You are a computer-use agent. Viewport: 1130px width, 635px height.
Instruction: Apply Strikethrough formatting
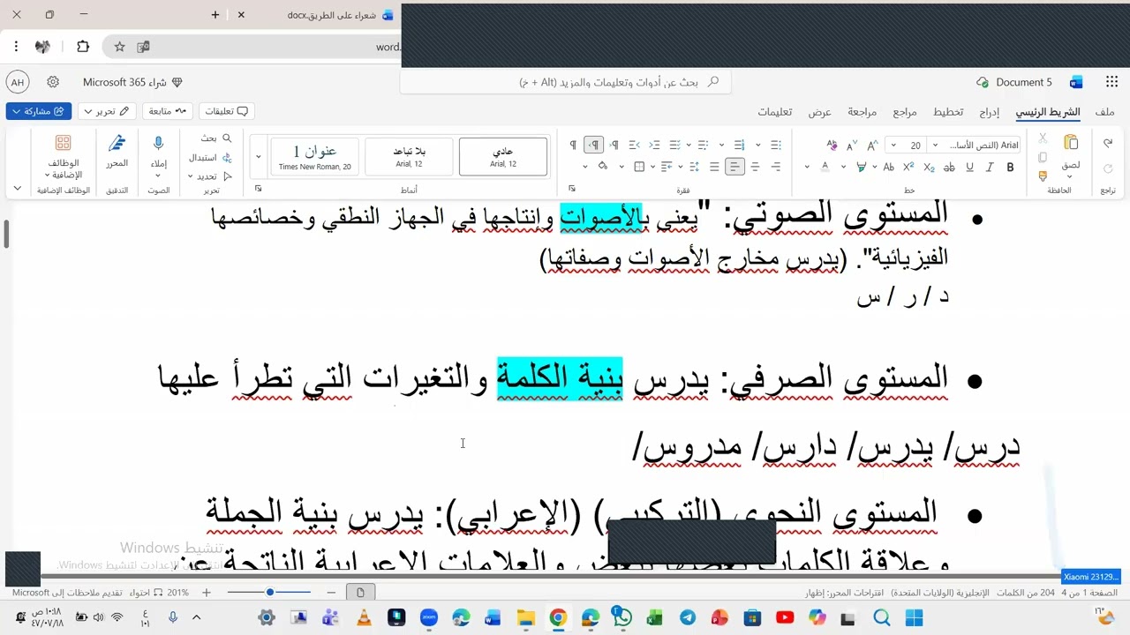coord(949,167)
